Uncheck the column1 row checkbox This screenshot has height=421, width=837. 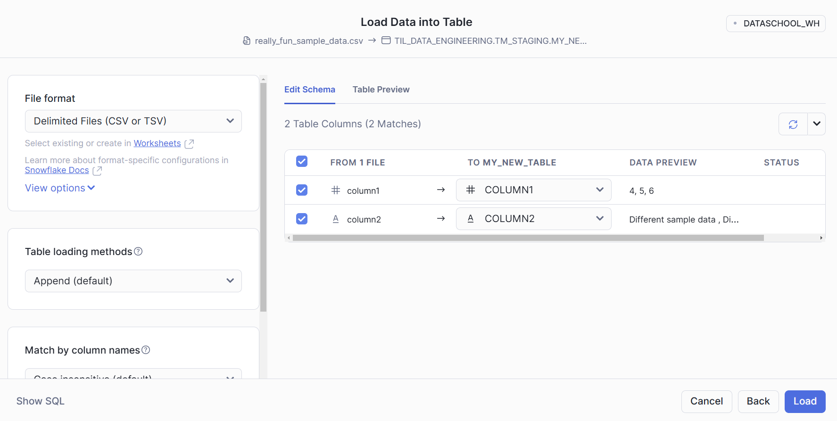click(x=302, y=190)
